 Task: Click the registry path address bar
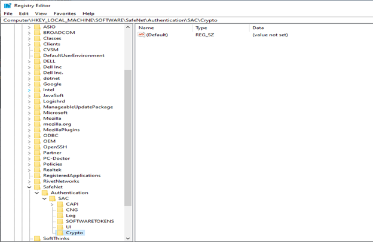[186, 20]
